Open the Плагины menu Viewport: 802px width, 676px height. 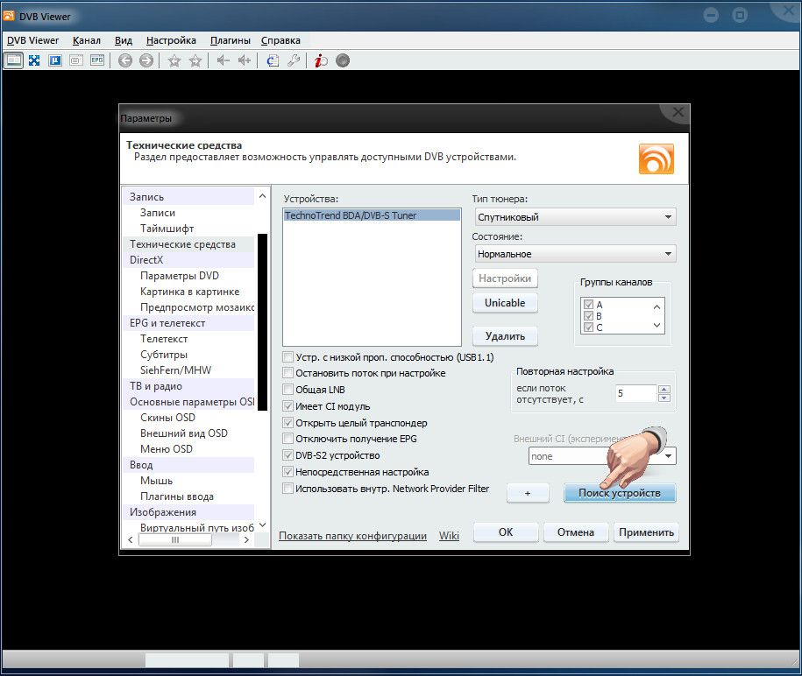[x=231, y=40]
